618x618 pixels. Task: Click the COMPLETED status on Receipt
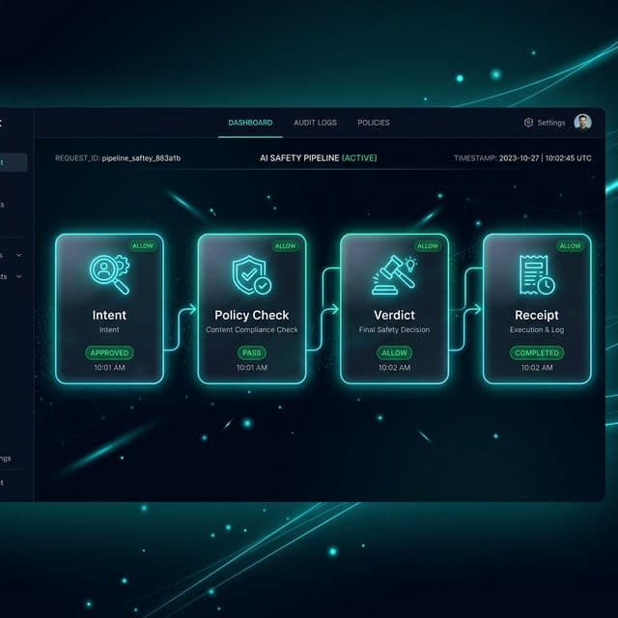tap(536, 352)
